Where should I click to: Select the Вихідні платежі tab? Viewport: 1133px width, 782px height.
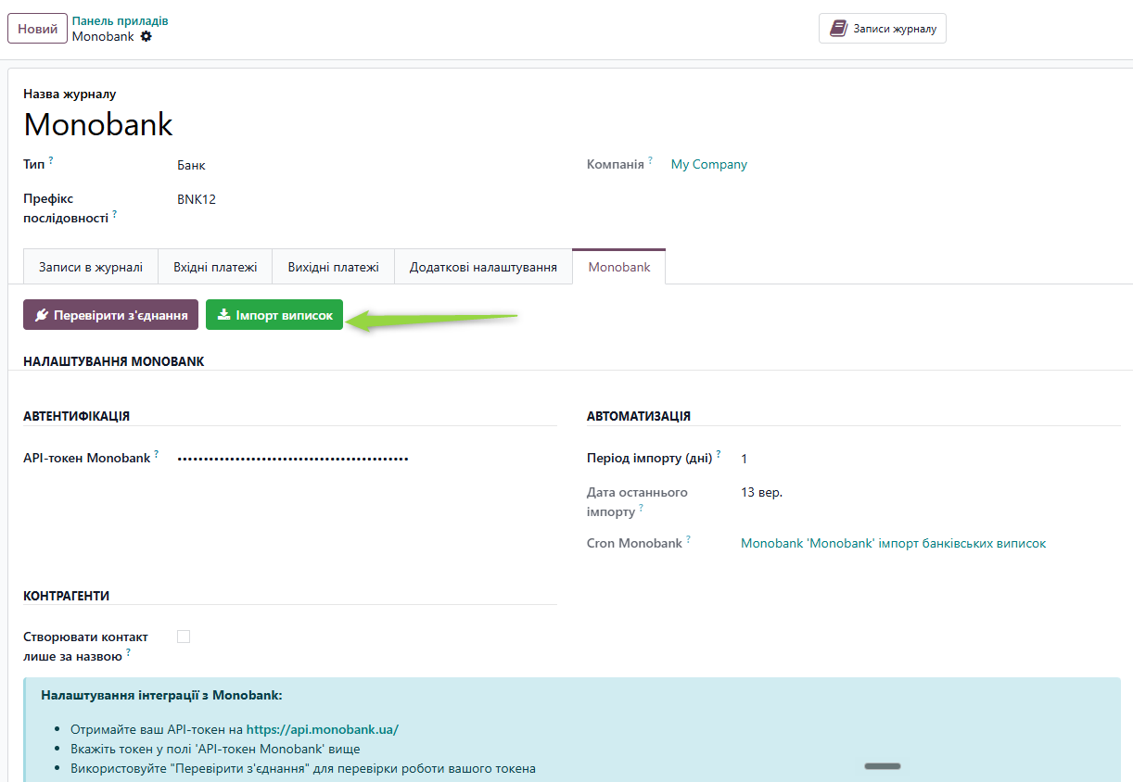(333, 267)
